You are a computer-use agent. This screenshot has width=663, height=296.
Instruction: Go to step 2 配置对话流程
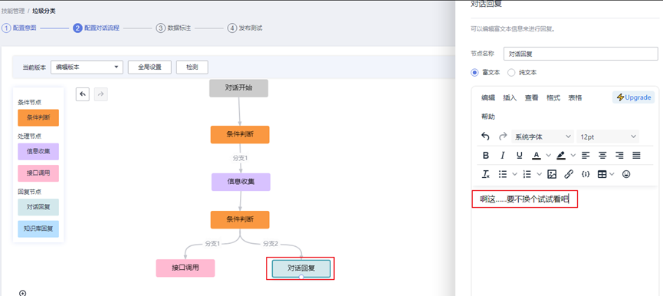click(x=97, y=28)
